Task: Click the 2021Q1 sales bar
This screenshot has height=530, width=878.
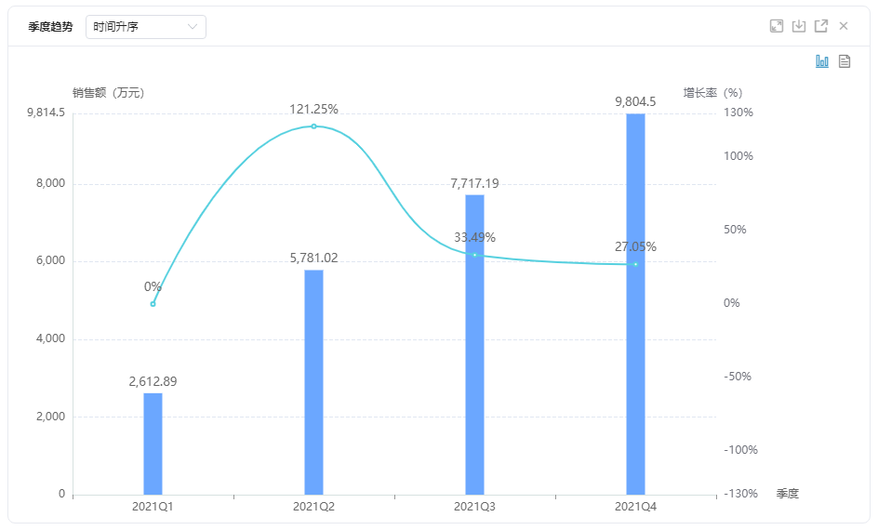Action: [x=153, y=444]
